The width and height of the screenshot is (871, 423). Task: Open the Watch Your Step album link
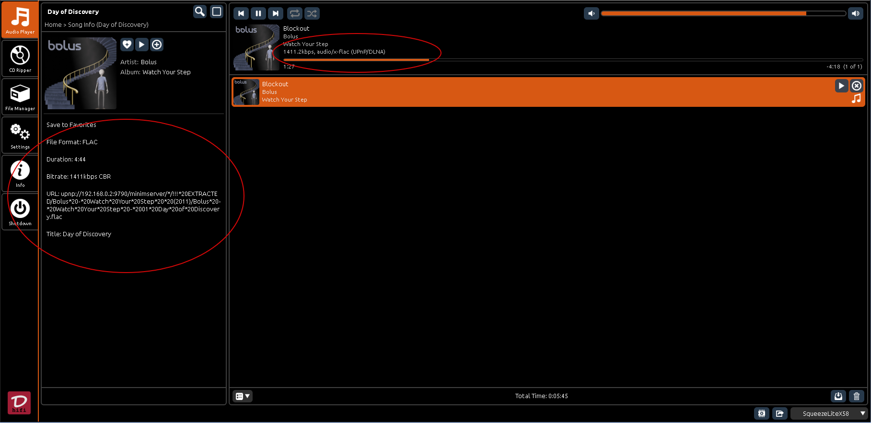point(166,72)
